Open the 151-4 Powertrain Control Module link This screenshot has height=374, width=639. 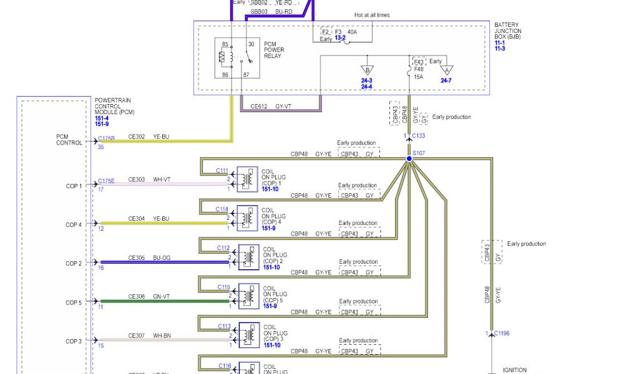pos(102,118)
